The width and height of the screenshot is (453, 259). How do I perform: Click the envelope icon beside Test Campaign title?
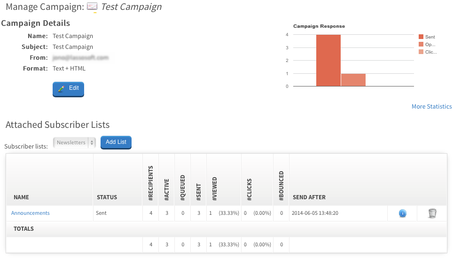pyautogui.click(x=92, y=7)
